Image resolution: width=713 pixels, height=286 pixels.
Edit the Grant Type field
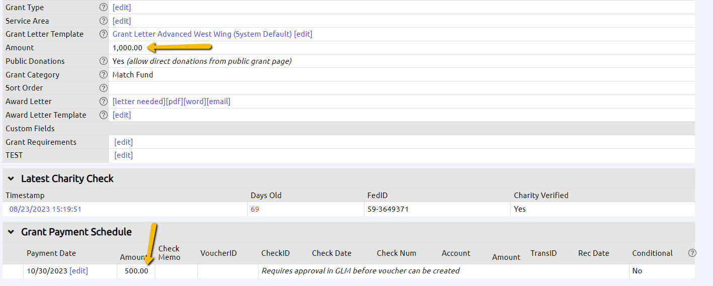point(122,8)
